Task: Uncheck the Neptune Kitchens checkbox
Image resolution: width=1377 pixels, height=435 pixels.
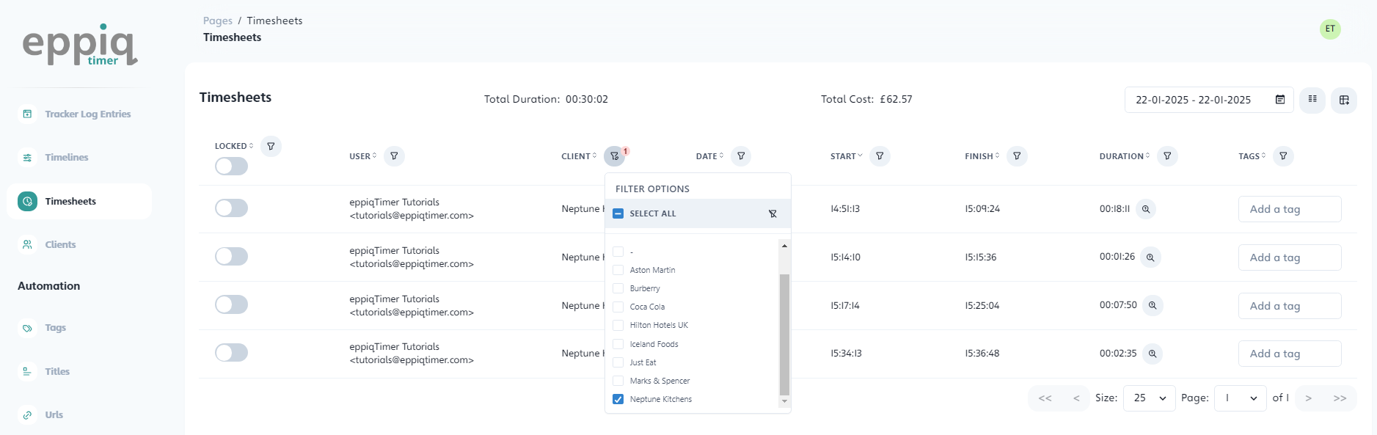Action: pyautogui.click(x=618, y=399)
